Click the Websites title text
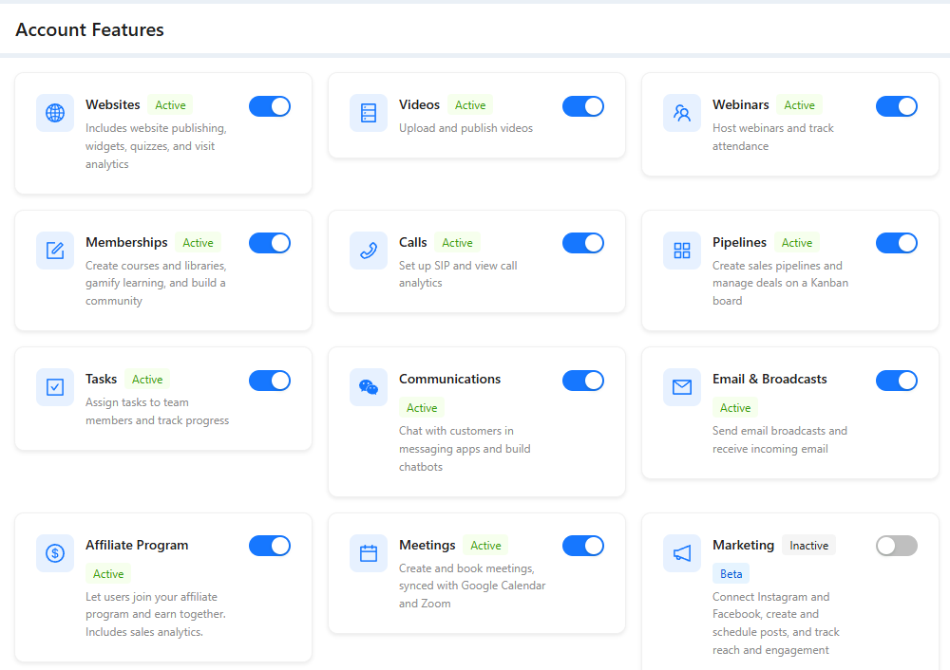The height and width of the screenshot is (670, 950). [x=113, y=104]
